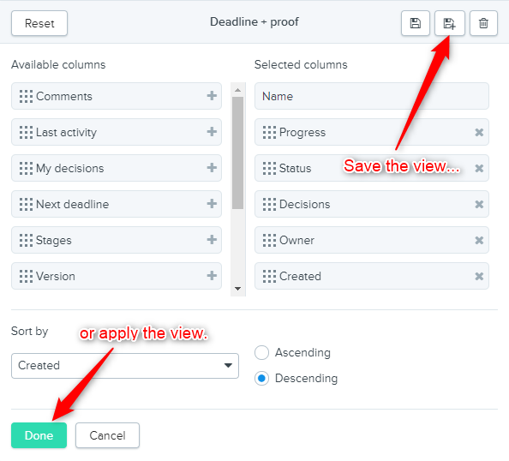Click the Owner column label
Image resolution: width=509 pixels, height=461 pixels.
click(296, 240)
